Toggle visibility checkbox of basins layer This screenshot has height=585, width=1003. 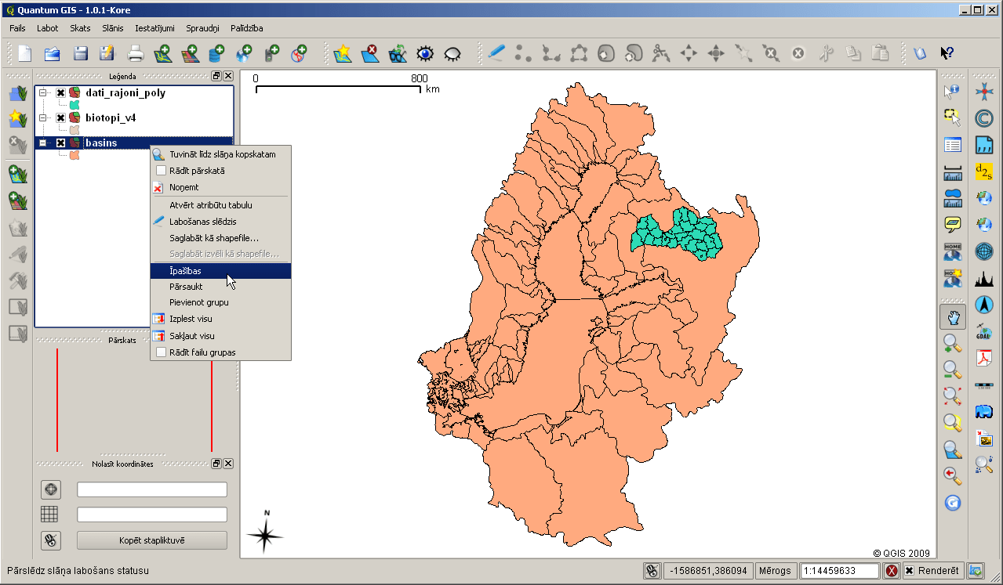tap(60, 143)
